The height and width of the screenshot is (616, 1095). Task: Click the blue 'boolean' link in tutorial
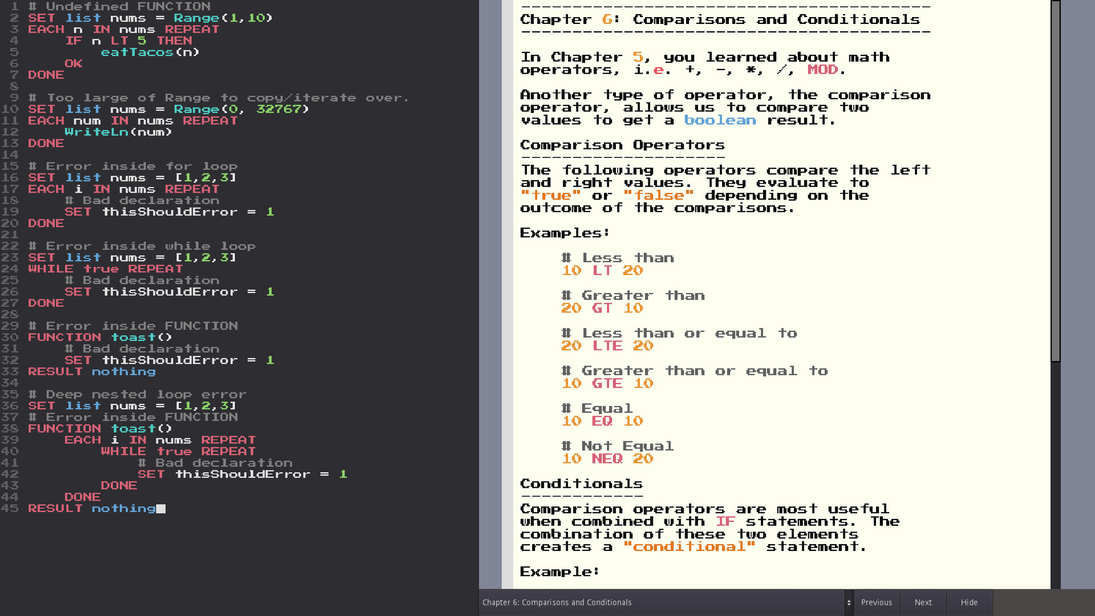tap(720, 120)
